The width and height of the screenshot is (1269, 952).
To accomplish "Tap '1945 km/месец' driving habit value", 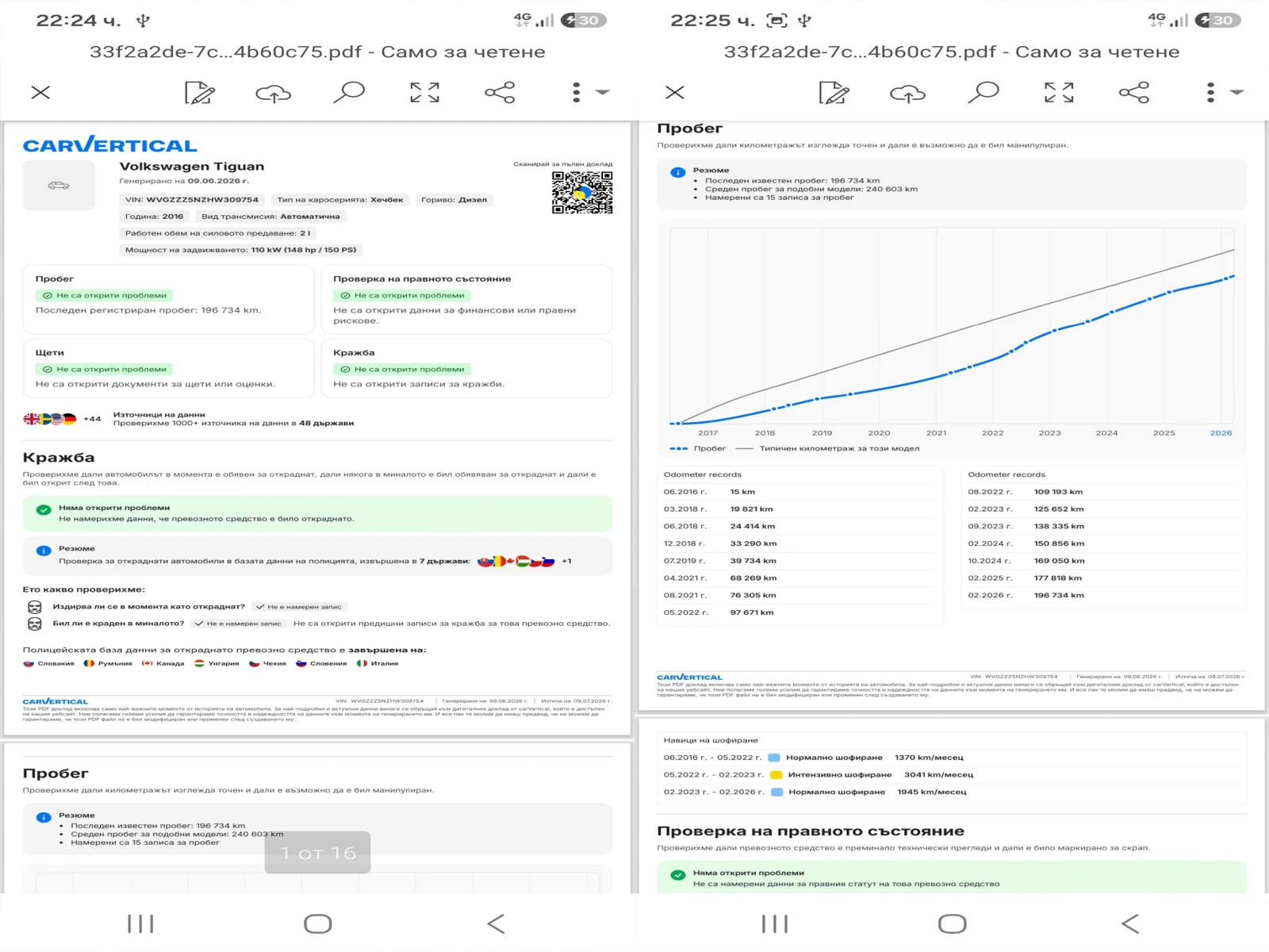I will [x=932, y=792].
